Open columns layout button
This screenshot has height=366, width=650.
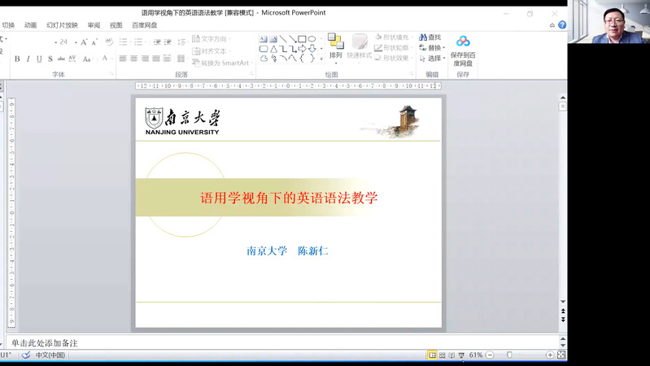tap(181, 59)
